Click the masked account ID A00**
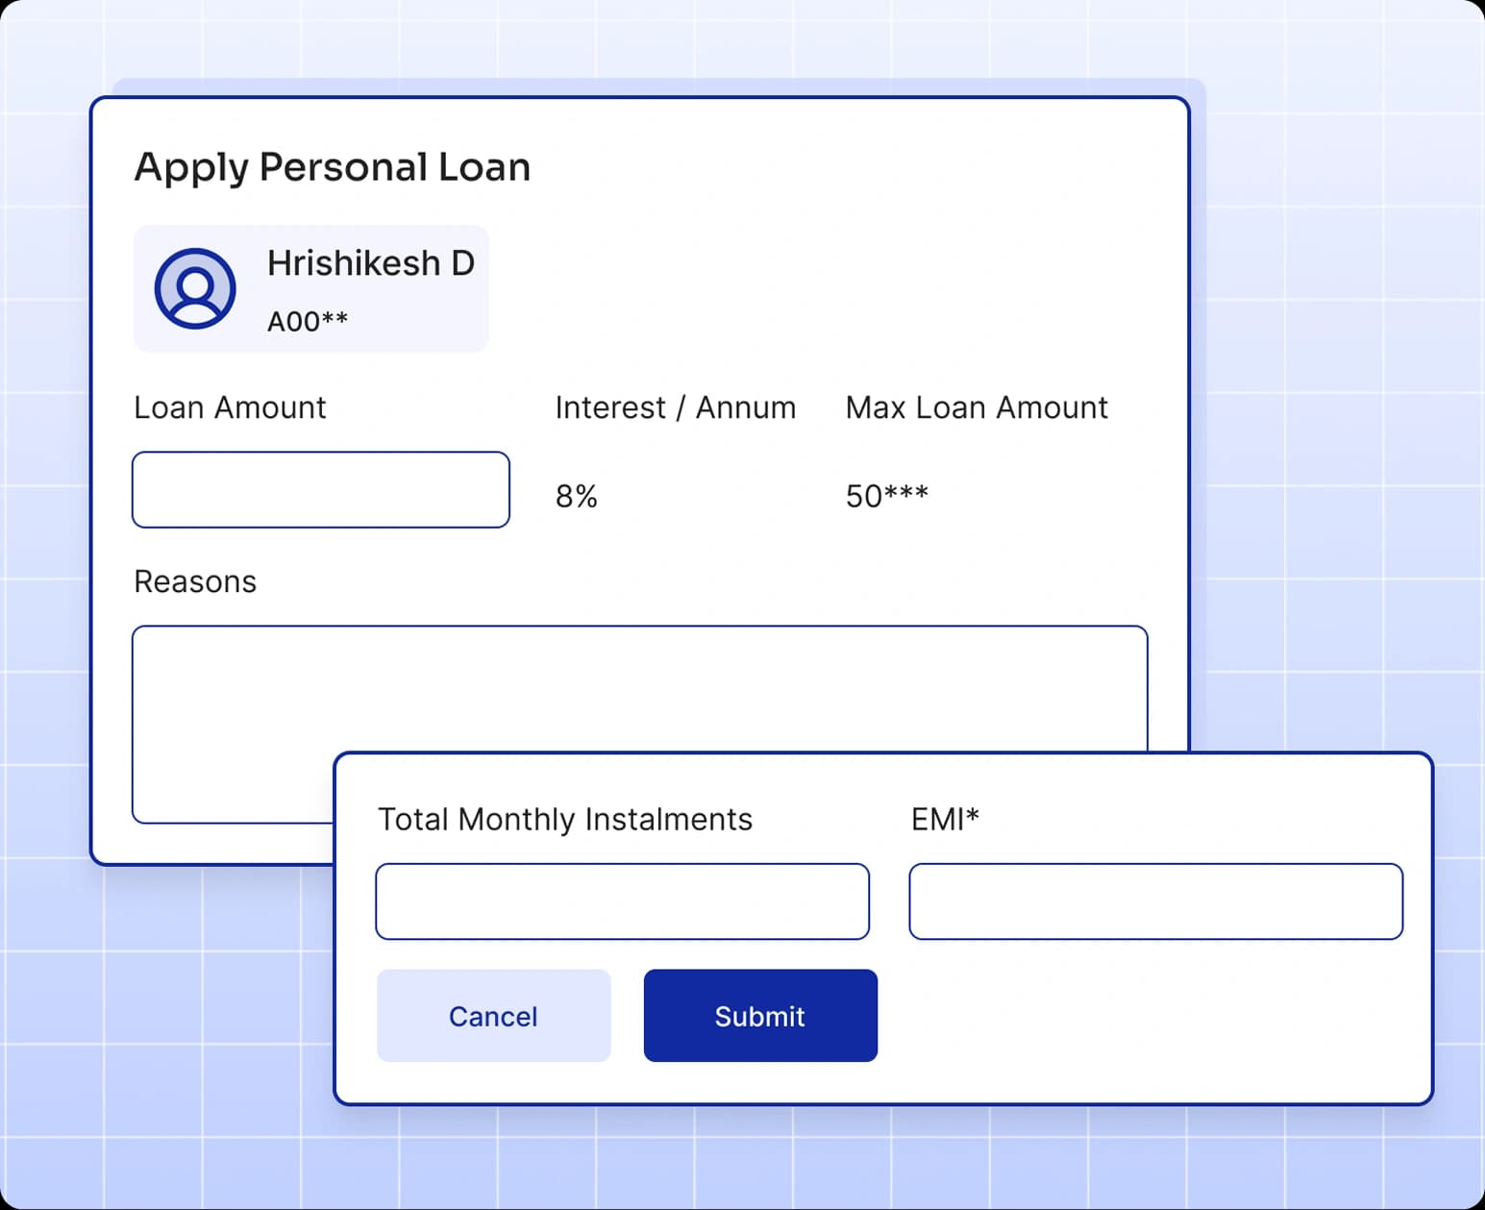Viewport: 1485px width, 1210px height. click(309, 320)
